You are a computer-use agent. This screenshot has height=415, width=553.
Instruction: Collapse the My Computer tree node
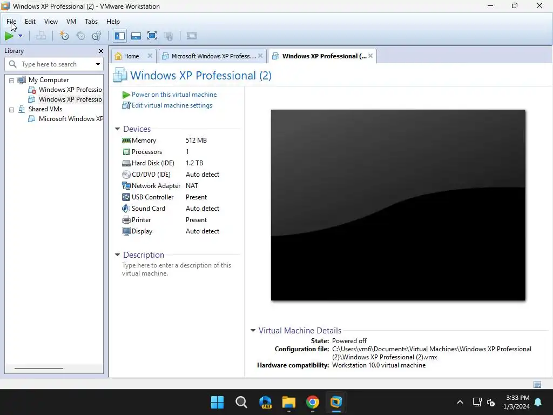(x=12, y=81)
